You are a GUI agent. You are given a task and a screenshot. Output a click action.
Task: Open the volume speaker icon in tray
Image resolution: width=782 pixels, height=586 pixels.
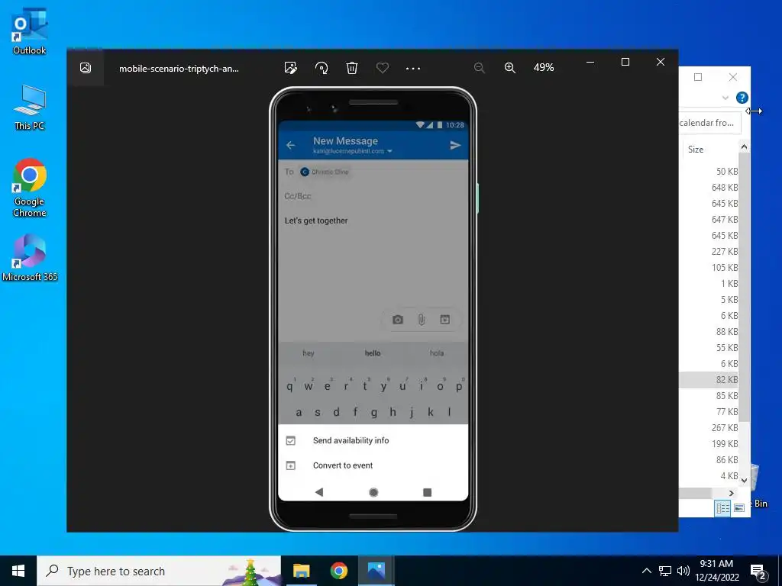pyautogui.click(x=683, y=571)
